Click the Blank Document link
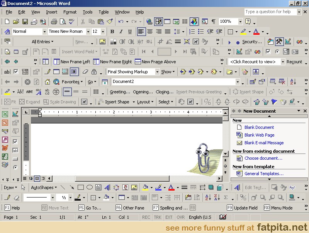309x233 pixels. (x=259, y=127)
